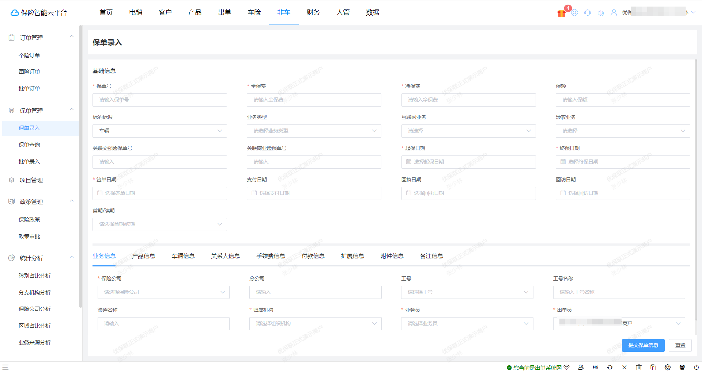Click the power icon in bottom status bar
702x373 pixels.
click(697, 367)
